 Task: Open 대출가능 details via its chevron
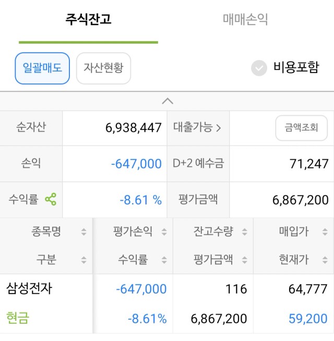(x=219, y=128)
